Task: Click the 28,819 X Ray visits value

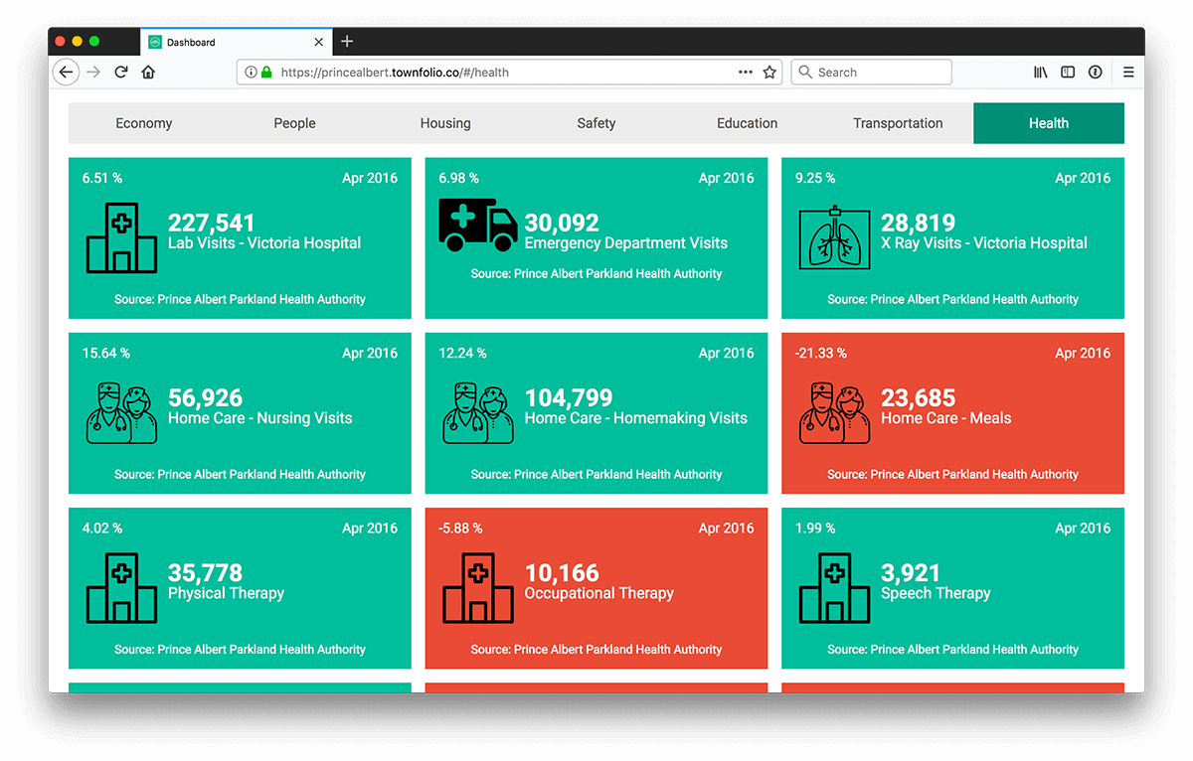Action: [x=919, y=223]
